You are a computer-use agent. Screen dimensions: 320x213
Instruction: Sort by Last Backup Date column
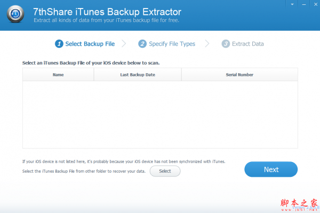[x=138, y=74]
